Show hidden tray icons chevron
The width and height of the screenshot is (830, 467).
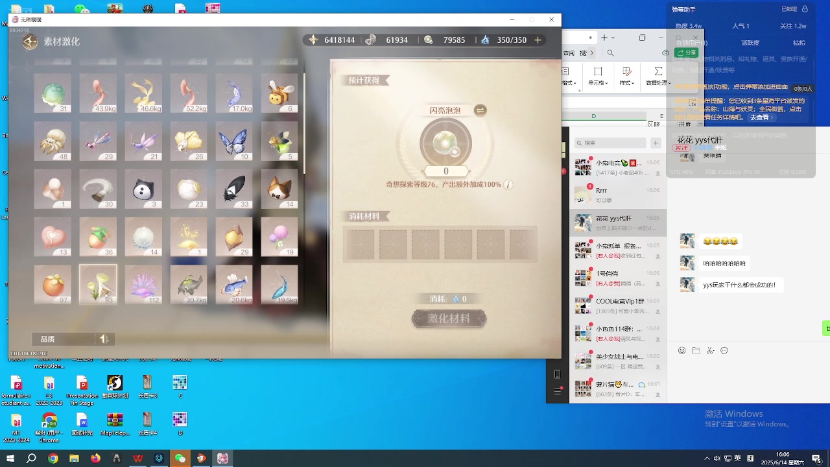pyautogui.click(x=707, y=459)
